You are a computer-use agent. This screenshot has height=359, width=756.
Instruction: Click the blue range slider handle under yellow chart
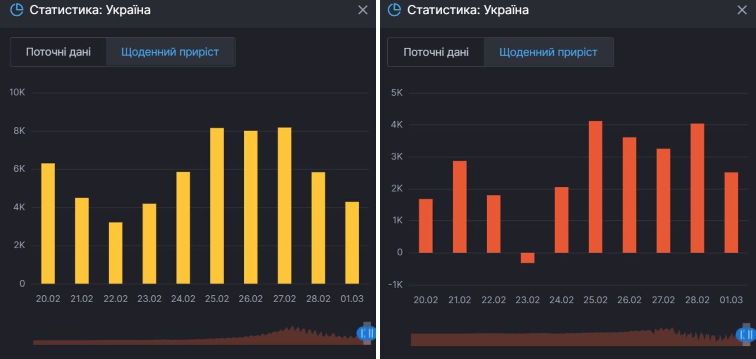(366, 333)
